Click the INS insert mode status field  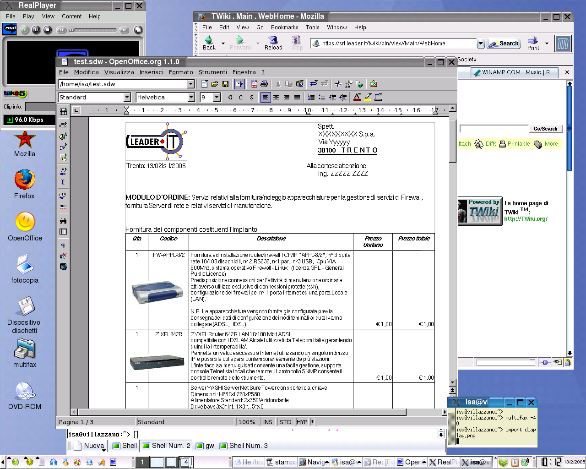coord(268,422)
